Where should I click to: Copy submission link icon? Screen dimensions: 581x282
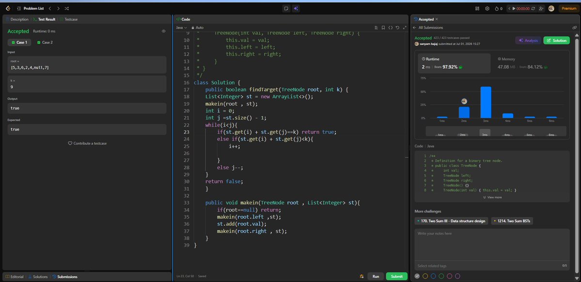point(574,28)
